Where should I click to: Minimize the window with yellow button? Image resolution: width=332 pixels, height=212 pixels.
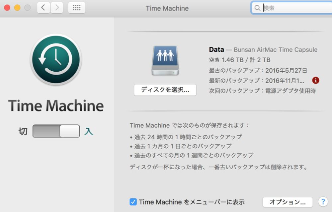[x=17, y=8]
